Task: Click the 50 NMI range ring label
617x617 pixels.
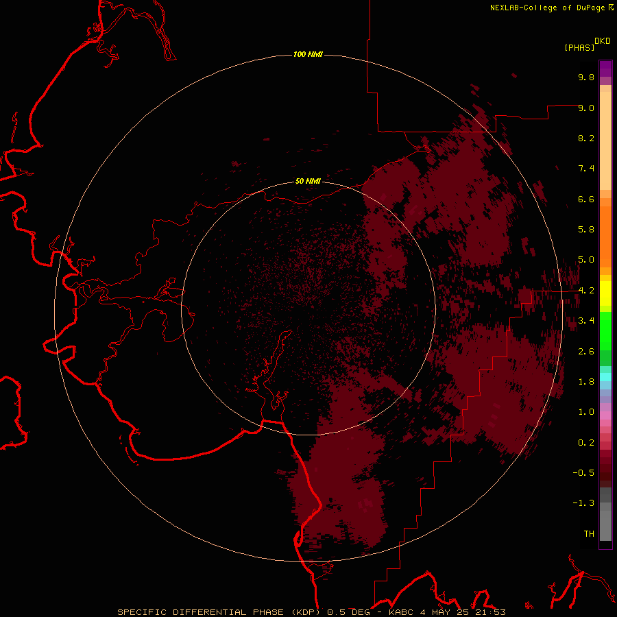Action: pyautogui.click(x=308, y=181)
